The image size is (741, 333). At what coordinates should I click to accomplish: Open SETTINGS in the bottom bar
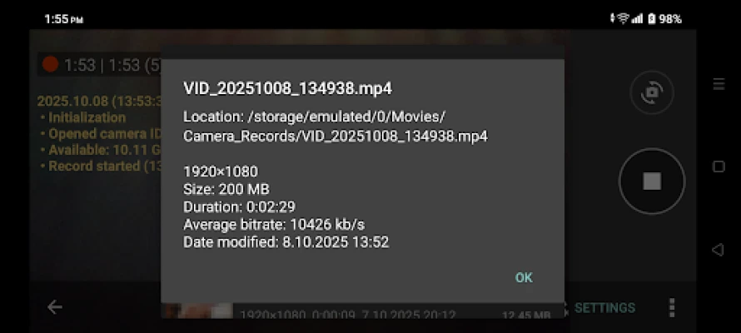pyautogui.click(x=605, y=308)
